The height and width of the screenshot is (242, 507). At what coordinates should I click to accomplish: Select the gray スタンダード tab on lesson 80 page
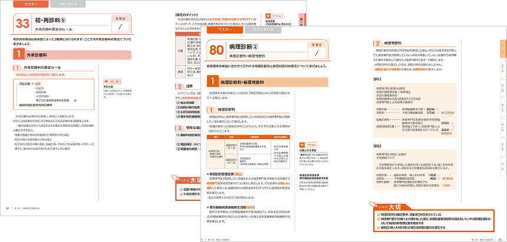(263, 30)
